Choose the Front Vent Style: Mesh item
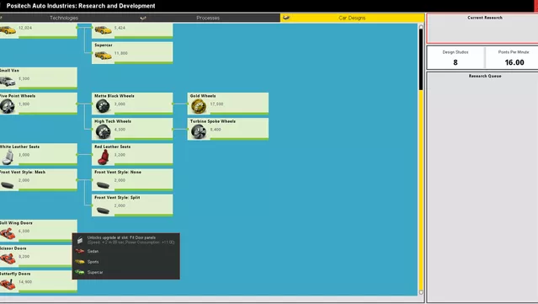 tap(39, 180)
